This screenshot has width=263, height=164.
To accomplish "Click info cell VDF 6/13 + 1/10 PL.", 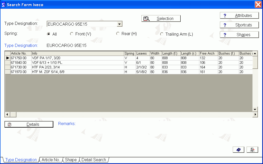I will coord(78,63).
